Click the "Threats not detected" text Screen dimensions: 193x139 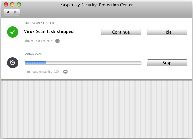(x=39, y=41)
